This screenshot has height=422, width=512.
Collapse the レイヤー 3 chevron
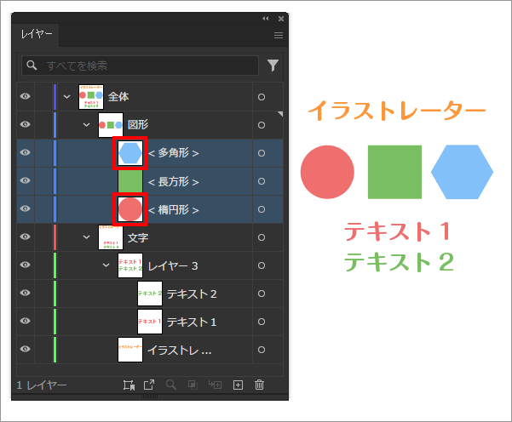106,265
